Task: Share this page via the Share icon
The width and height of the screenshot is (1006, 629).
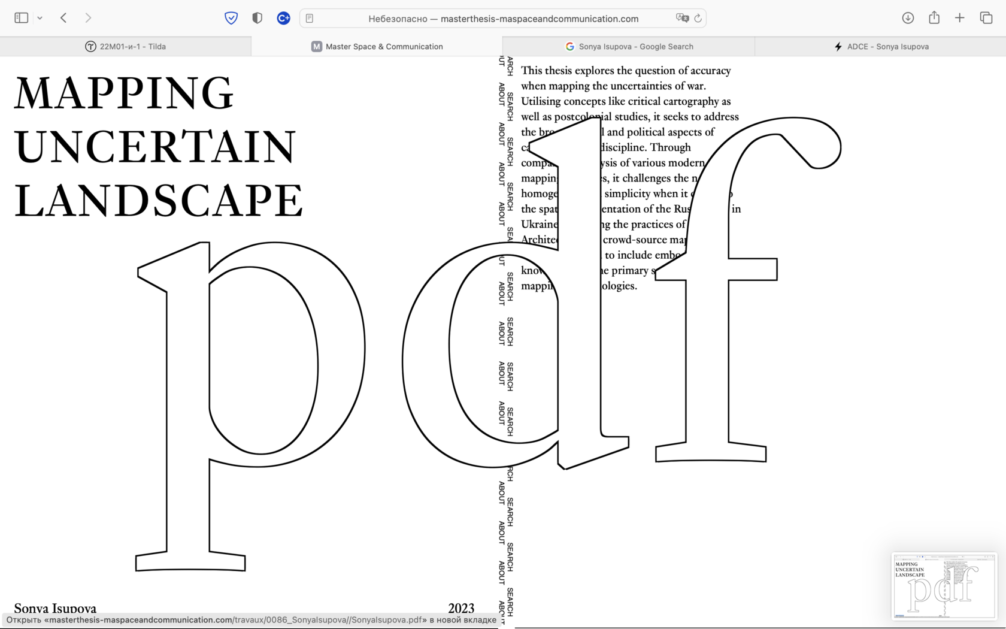Action: pos(934,17)
